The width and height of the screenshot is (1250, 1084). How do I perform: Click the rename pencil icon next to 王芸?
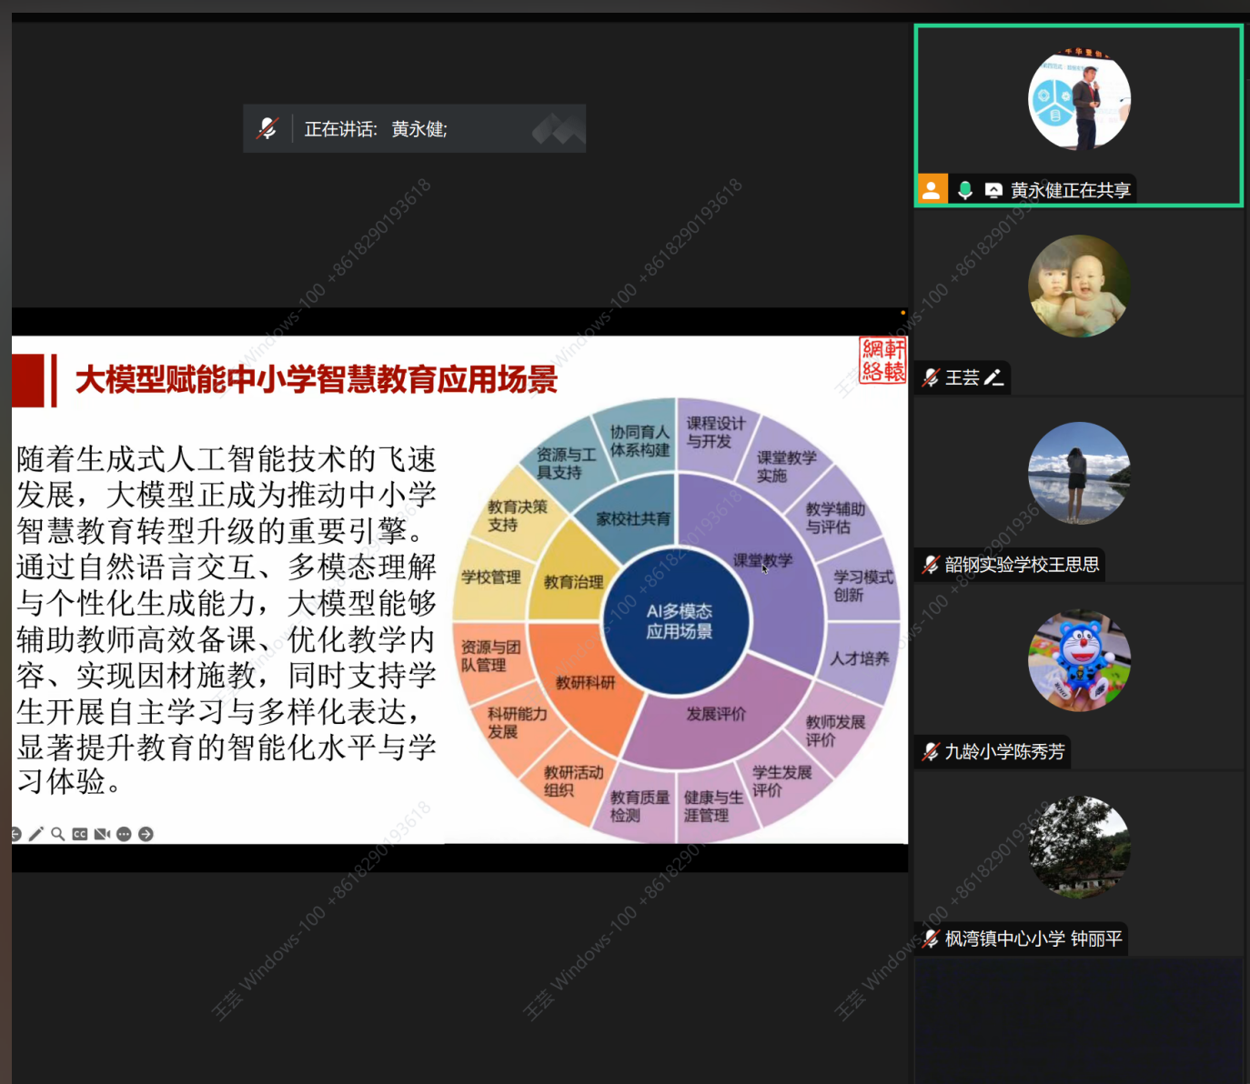click(993, 377)
